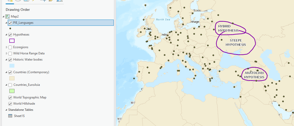Select the Countries (Contemporary) layer name
The height and width of the screenshot is (126, 294).
31,72
